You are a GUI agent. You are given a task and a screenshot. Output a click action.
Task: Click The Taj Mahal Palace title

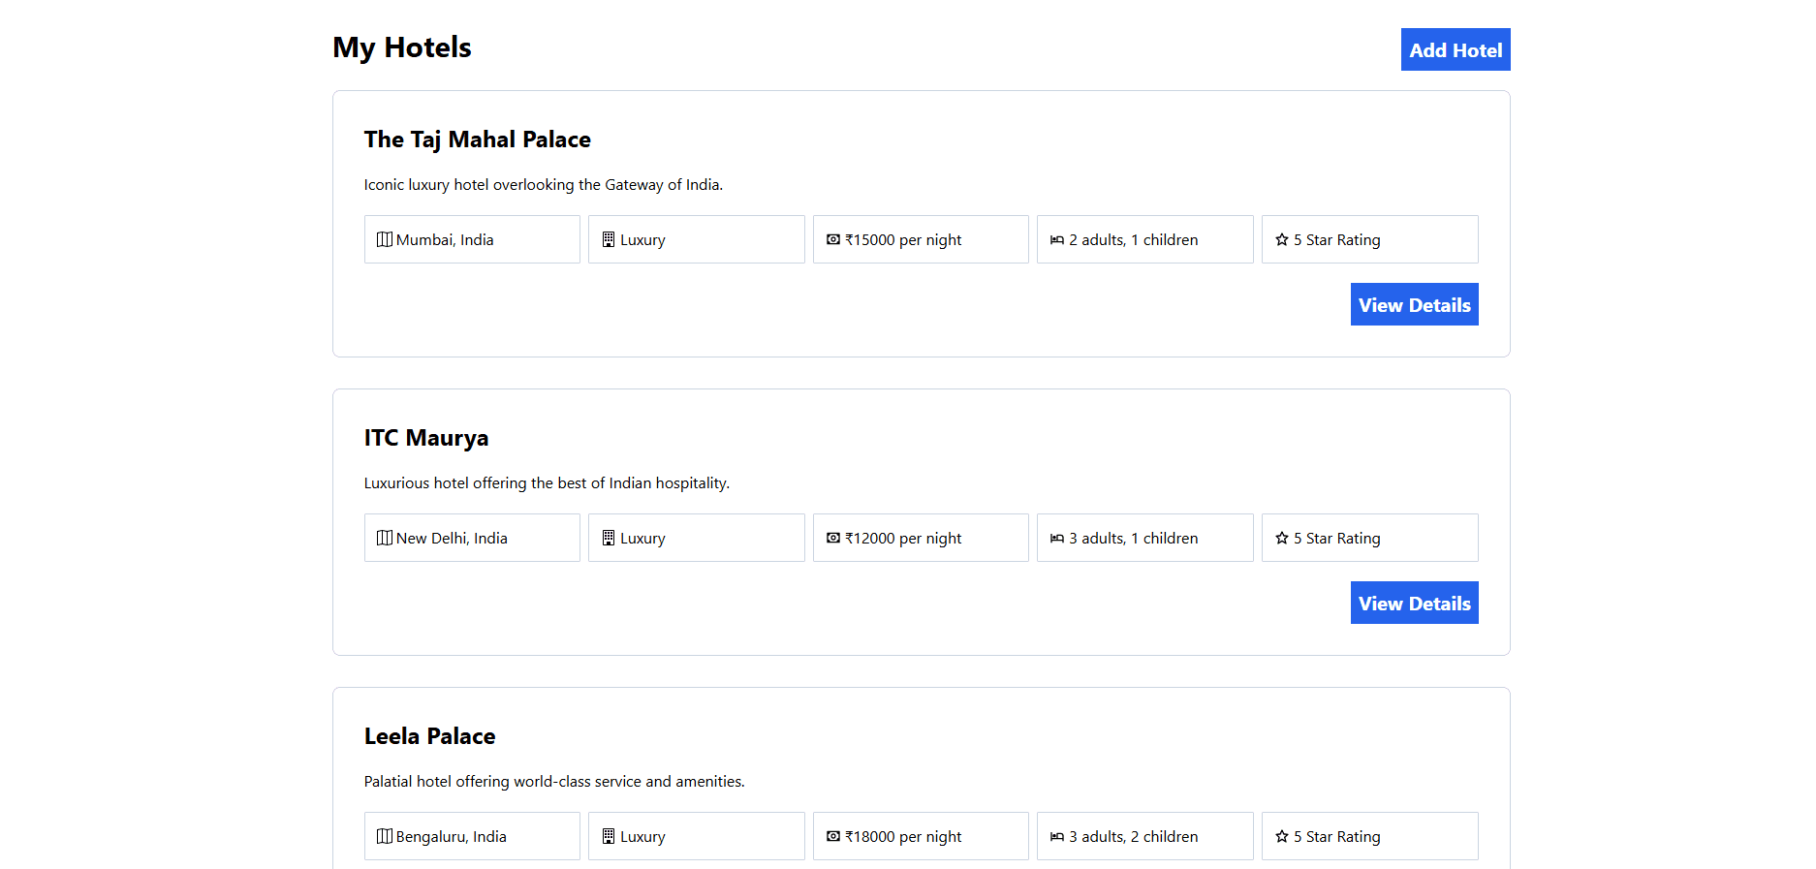478,140
